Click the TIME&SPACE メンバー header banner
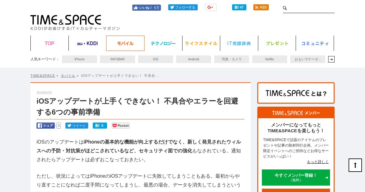The height and width of the screenshot is (192, 365). coord(296,113)
